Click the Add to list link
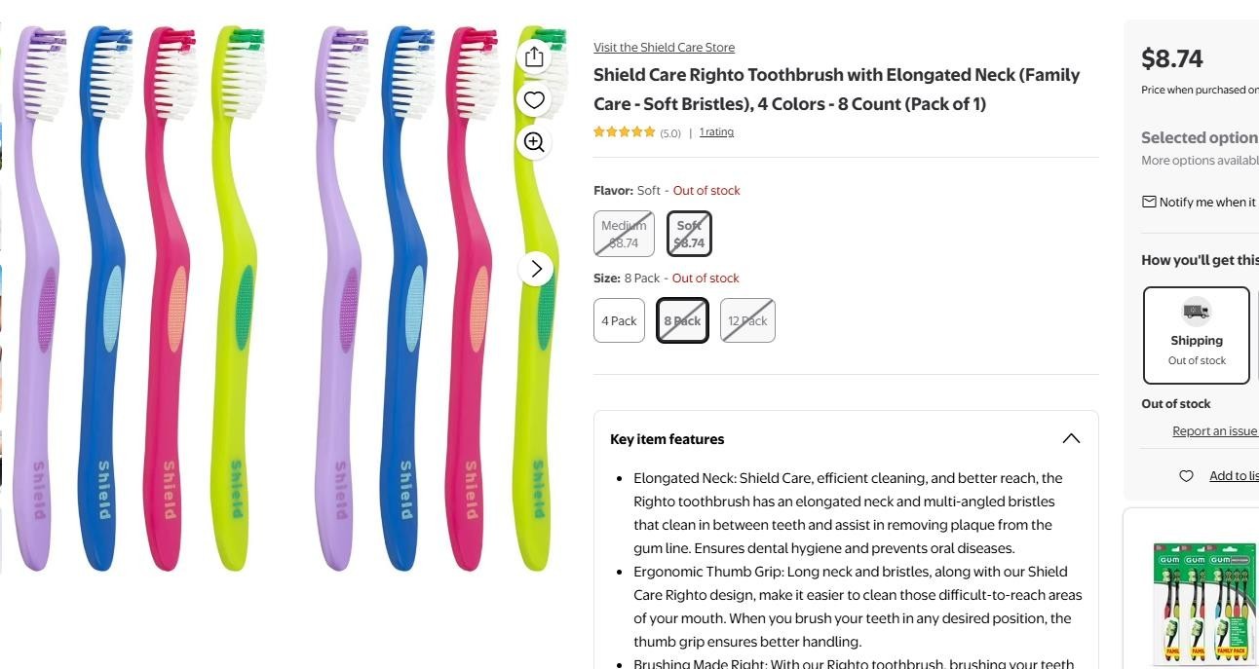 tap(1234, 476)
